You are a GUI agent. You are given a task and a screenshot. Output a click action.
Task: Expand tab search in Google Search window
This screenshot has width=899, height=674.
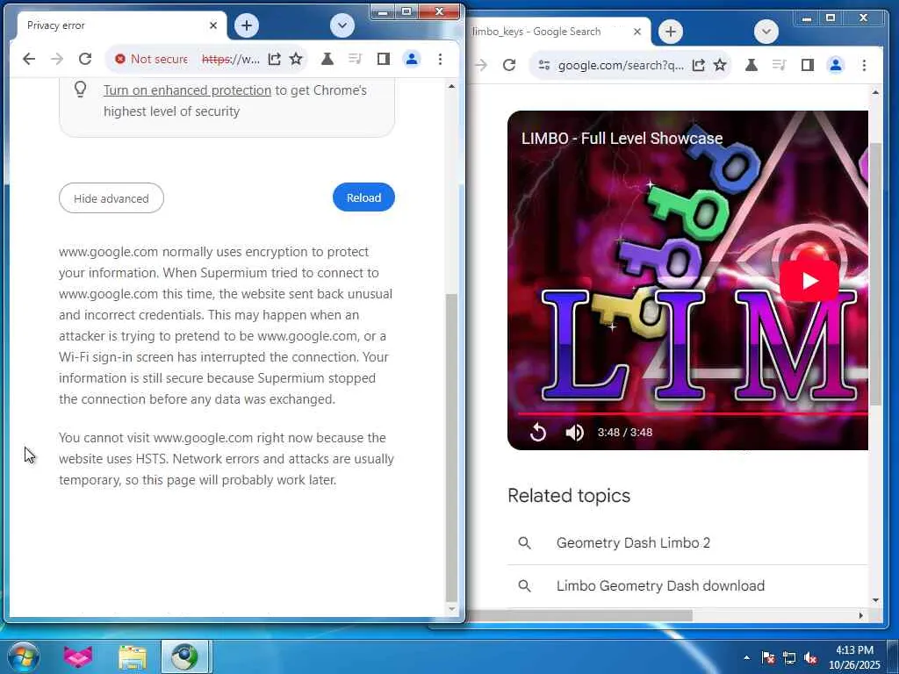tap(766, 32)
